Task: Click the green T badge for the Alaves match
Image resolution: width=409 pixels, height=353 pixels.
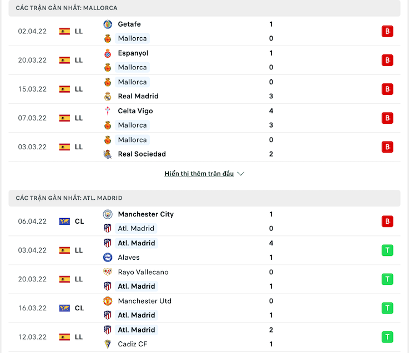Action: 387,250
